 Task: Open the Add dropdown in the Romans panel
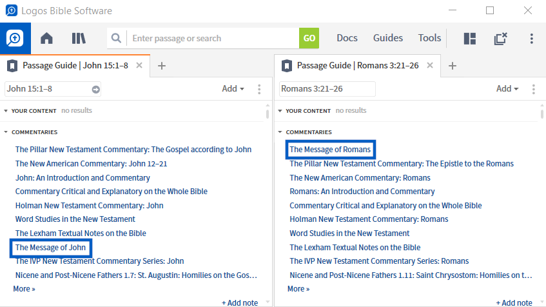pyautogui.click(x=507, y=89)
